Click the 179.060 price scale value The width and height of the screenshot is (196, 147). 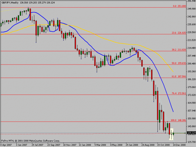[192, 87]
